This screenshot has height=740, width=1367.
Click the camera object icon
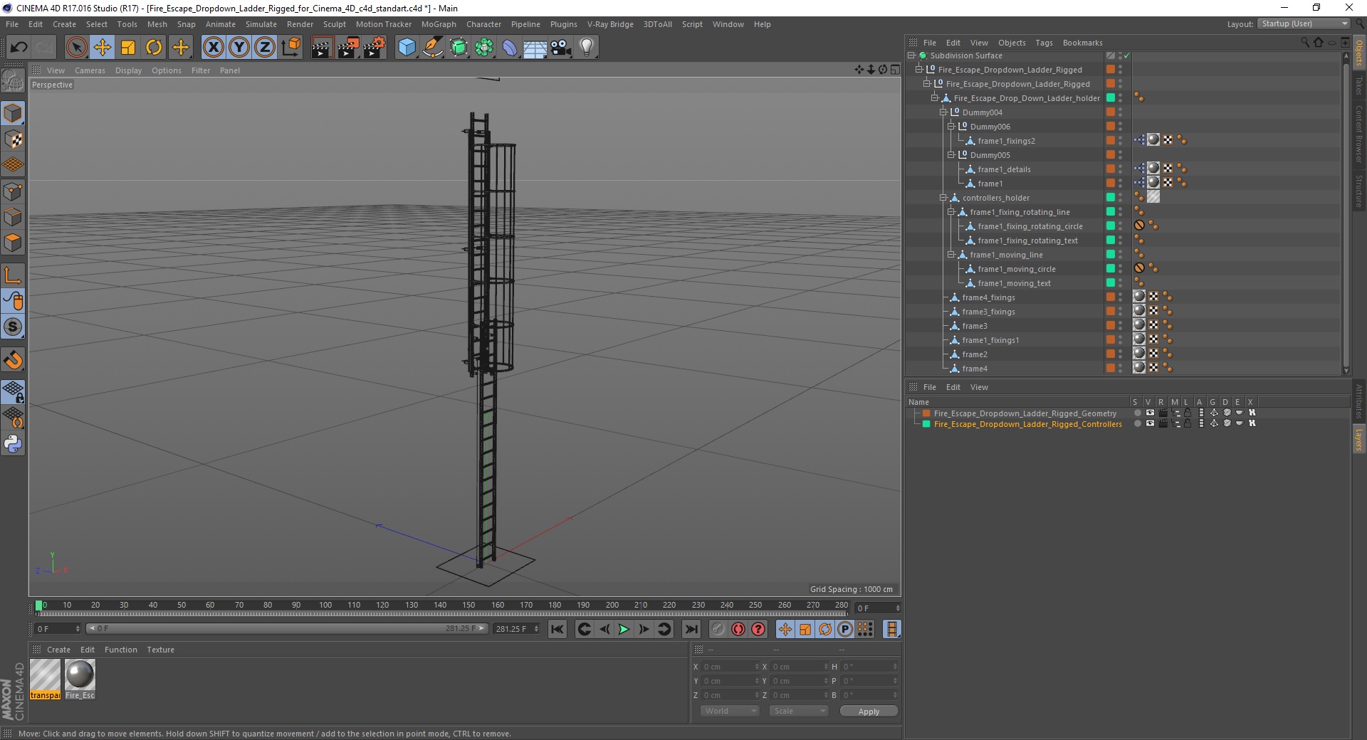point(561,48)
